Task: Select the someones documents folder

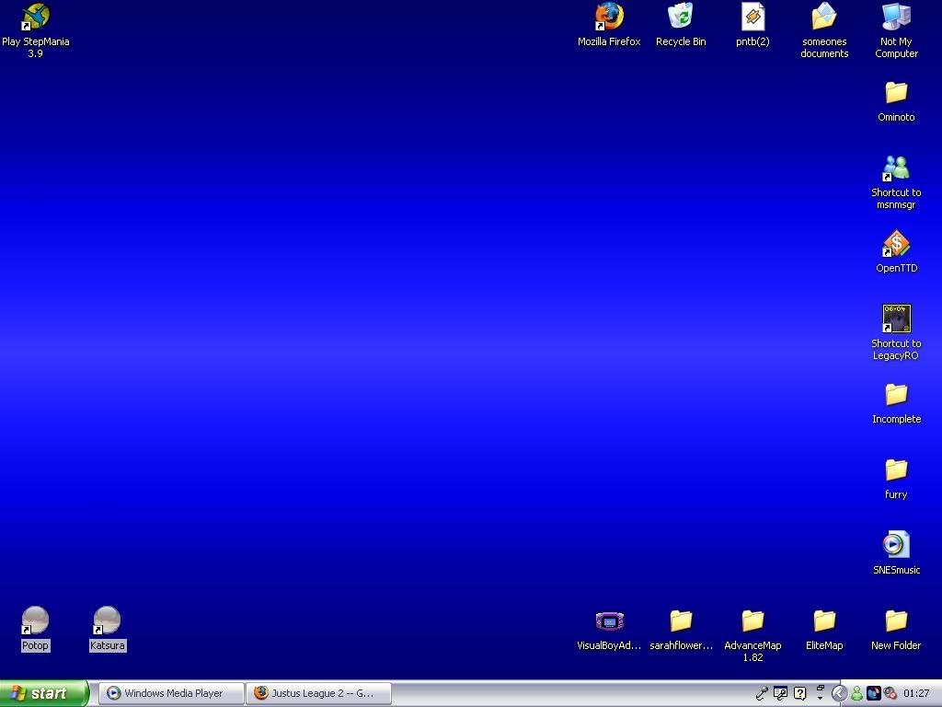Action: (824, 17)
